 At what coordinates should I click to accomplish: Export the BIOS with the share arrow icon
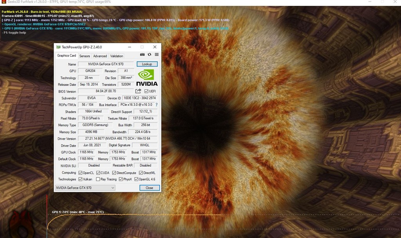[139, 91]
